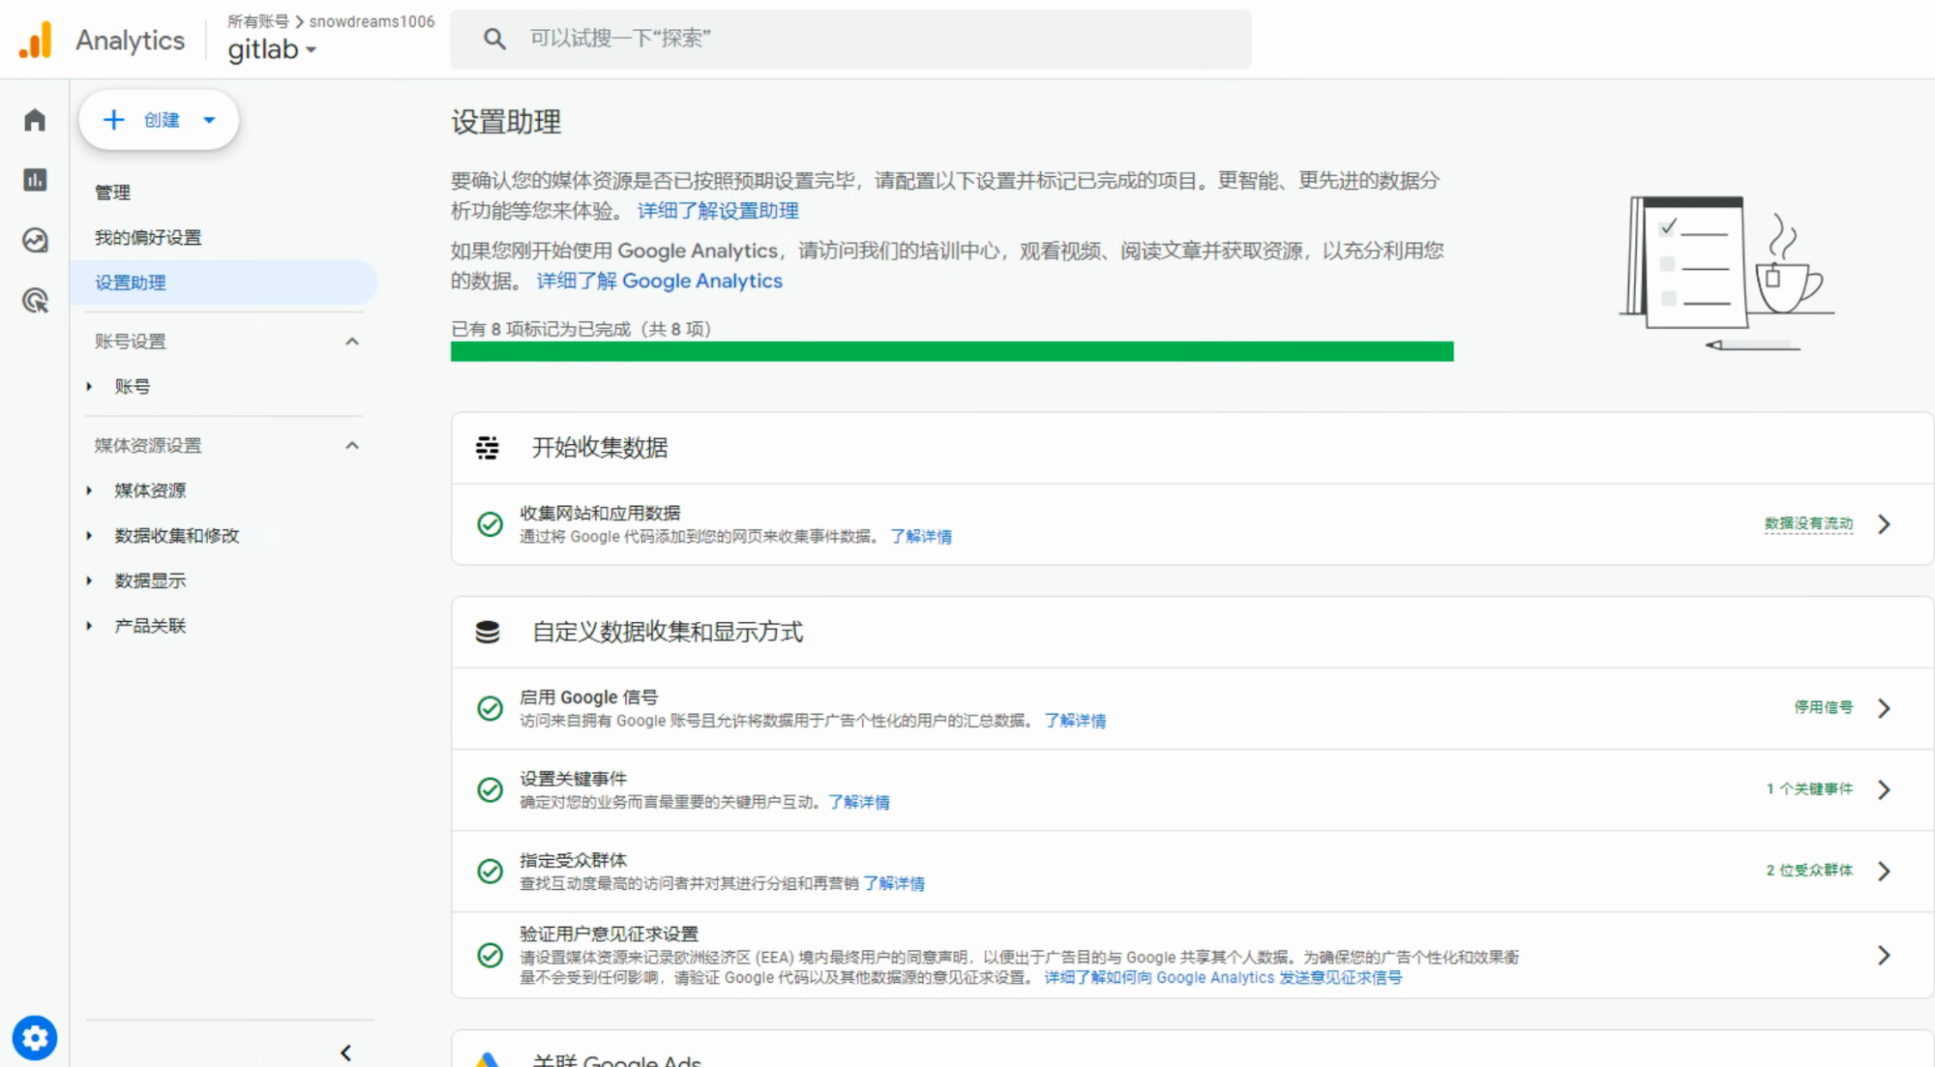This screenshot has height=1067, width=1935.
Task: Click the search magnifier icon
Action: pyautogui.click(x=494, y=39)
